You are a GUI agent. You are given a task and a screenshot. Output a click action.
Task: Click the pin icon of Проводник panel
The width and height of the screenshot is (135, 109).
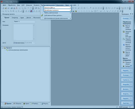pyautogui.click(x=131, y=14)
